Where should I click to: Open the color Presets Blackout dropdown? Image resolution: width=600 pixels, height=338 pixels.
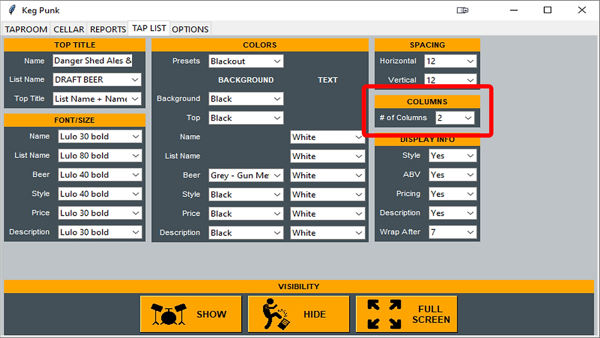[246, 61]
